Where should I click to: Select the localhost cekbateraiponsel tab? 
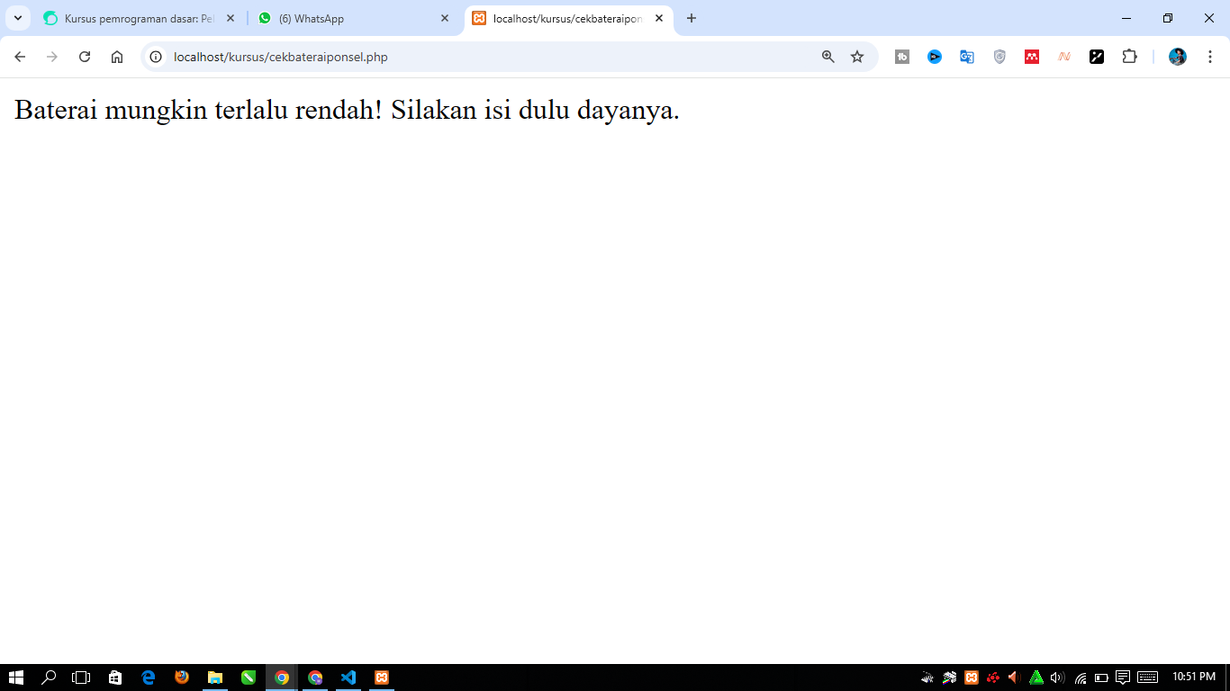(569, 18)
